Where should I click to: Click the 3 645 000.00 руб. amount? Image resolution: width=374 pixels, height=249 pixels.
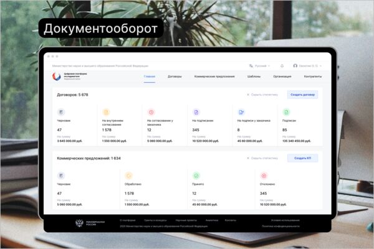tap(70, 141)
